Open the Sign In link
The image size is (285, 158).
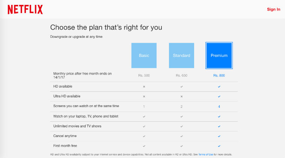click(273, 9)
